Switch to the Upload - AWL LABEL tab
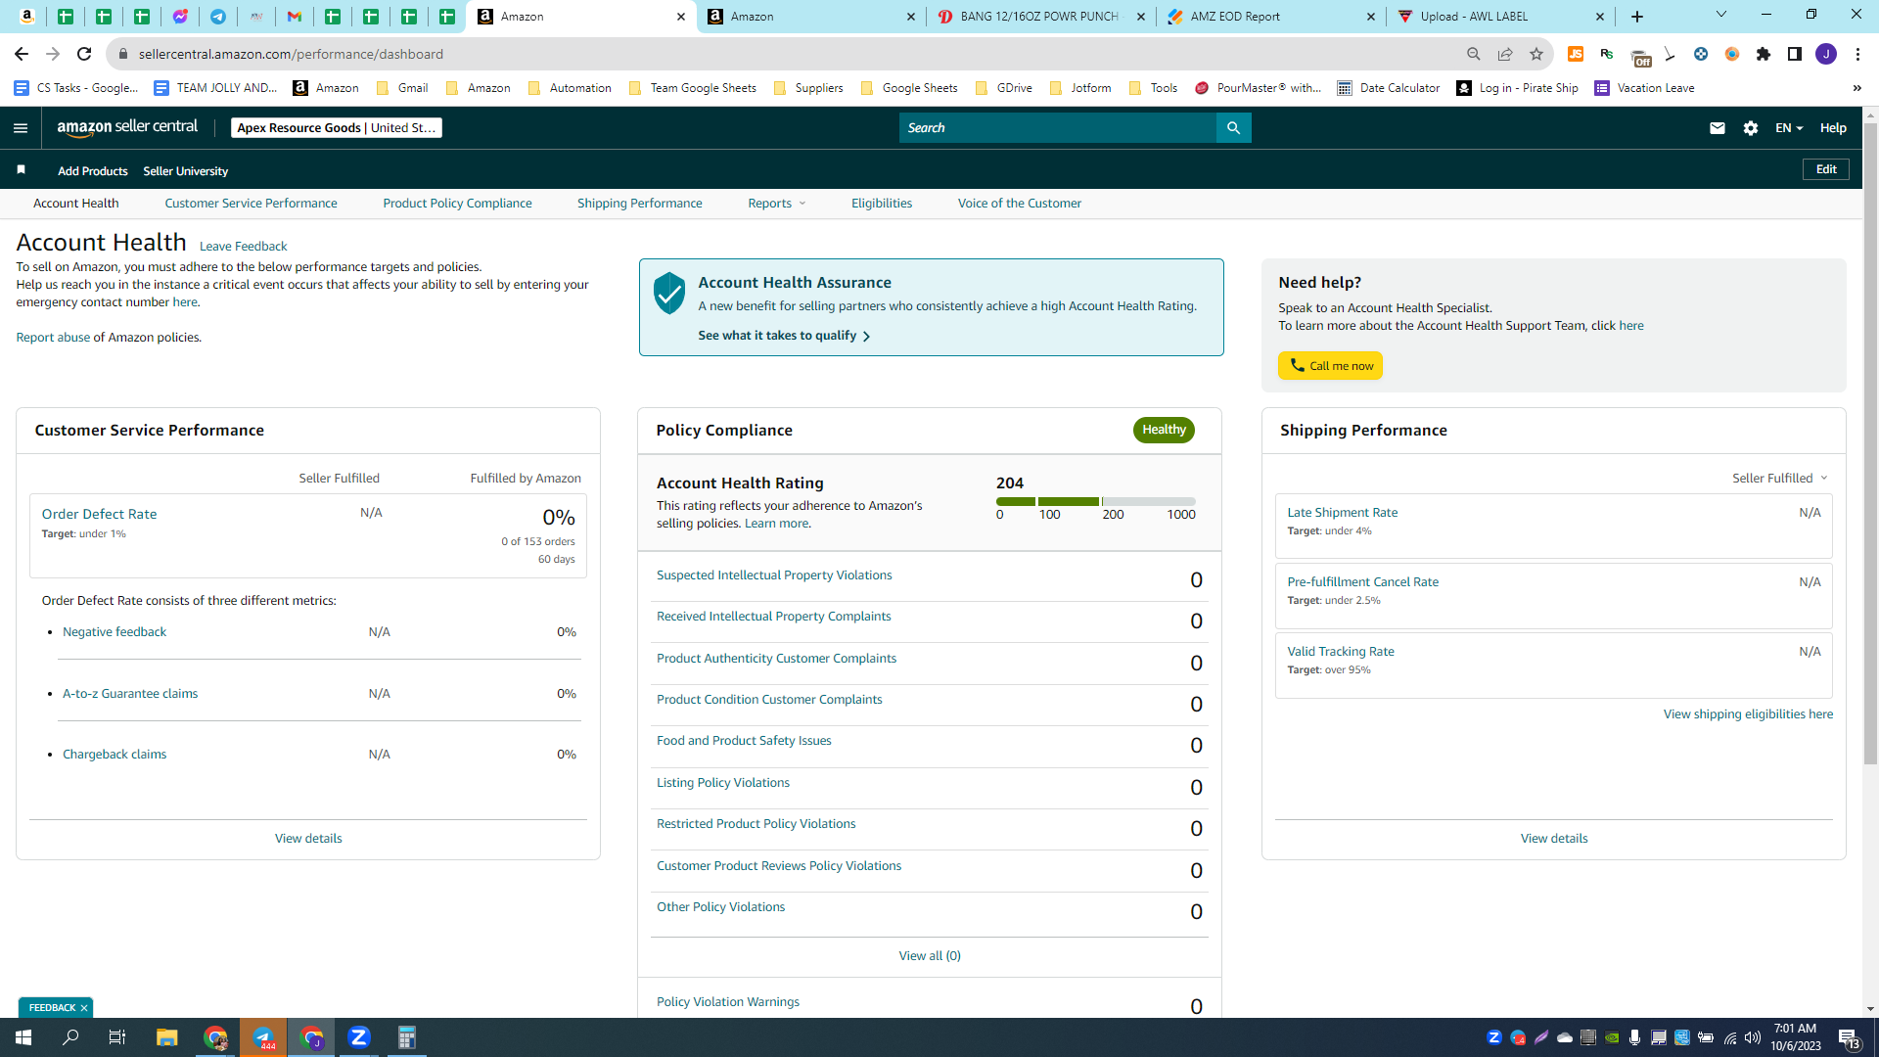The image size is (1879, 1057). 1500,17
